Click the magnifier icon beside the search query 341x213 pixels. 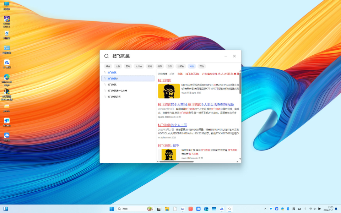tap(106, 56)
